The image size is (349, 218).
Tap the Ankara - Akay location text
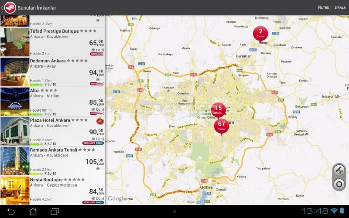(43, 66)
